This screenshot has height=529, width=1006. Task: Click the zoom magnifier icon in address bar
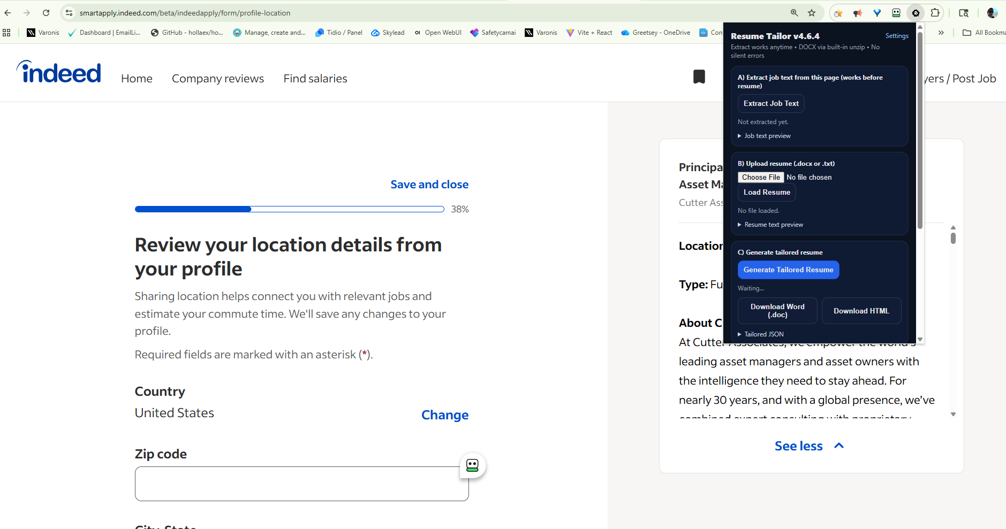click(x=795, y=13)
